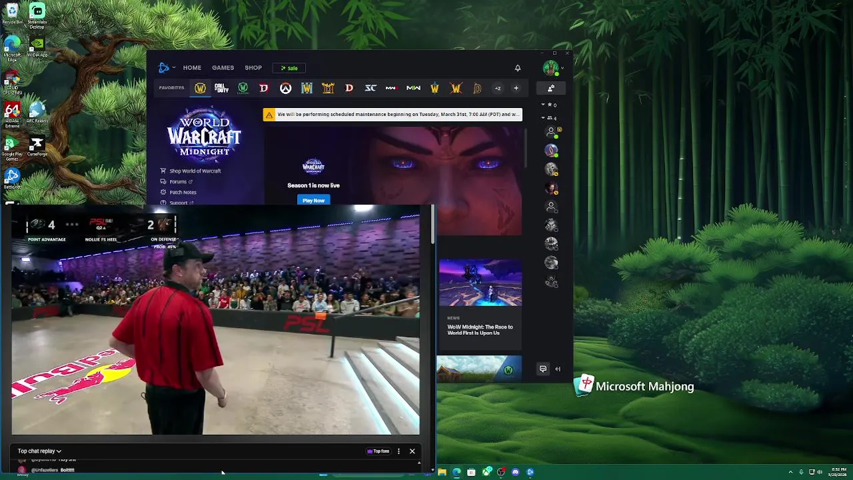Click the green Sale button

[x=289, y=68]
